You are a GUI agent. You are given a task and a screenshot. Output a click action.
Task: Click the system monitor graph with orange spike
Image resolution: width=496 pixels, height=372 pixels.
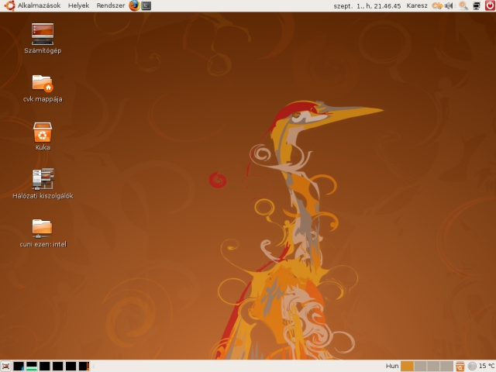(x=84, y=367)
